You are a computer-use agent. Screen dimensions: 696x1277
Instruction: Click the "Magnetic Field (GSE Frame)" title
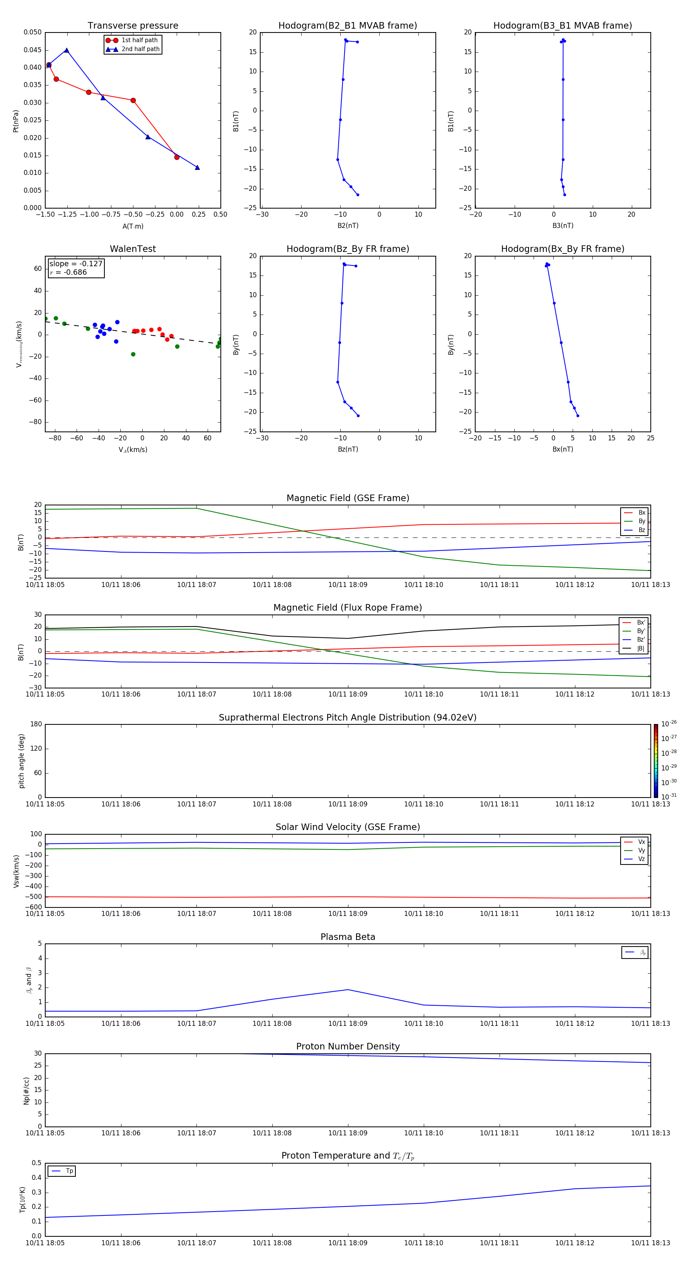click(348, 498)
